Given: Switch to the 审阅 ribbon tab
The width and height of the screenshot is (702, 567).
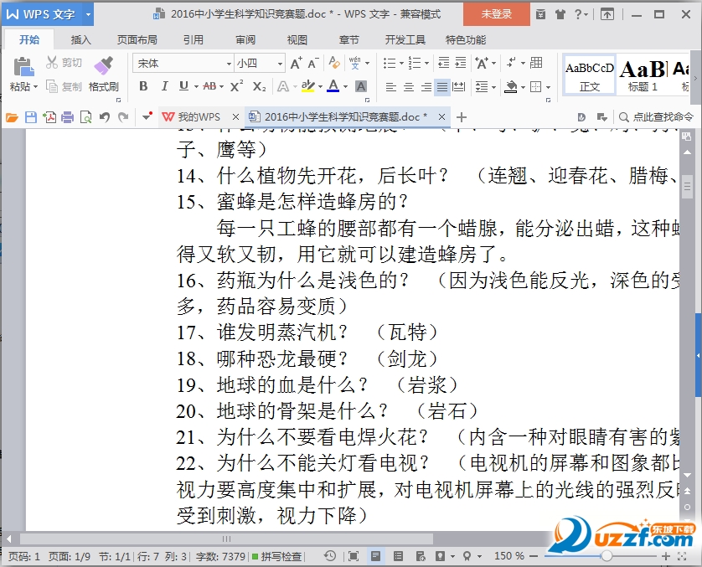Looking at the screenshot, I should coord(245,40).
